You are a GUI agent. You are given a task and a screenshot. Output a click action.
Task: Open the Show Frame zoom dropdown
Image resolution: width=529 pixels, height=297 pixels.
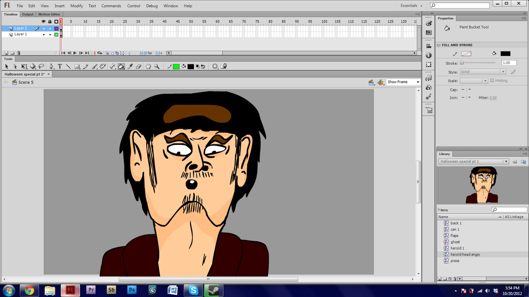(x=403, y=82)
